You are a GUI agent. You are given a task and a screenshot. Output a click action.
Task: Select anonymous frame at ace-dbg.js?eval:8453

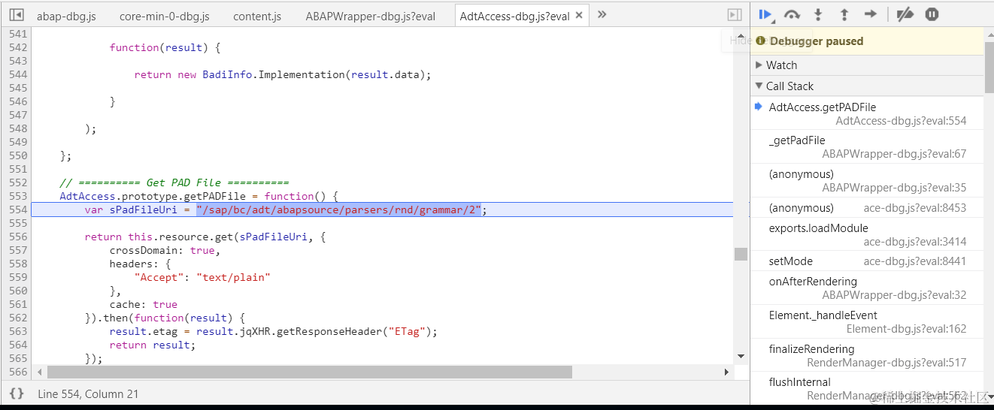click(867, 208)
